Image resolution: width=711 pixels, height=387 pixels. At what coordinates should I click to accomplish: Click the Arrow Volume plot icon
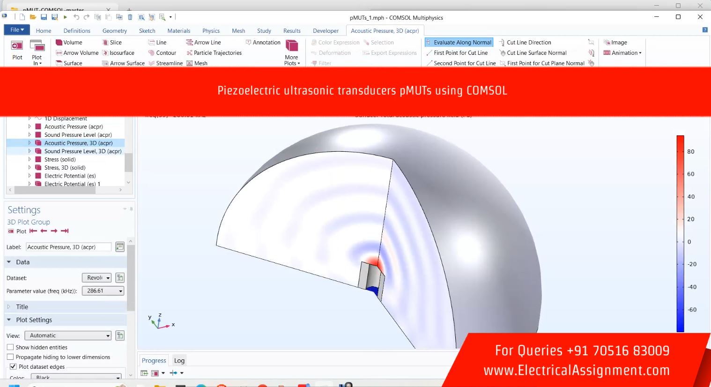[59, 53]
